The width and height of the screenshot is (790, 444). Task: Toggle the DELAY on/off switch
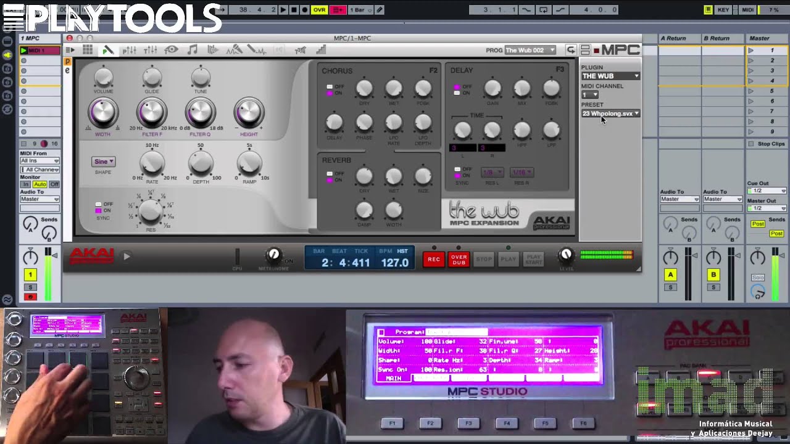[458, 90]
